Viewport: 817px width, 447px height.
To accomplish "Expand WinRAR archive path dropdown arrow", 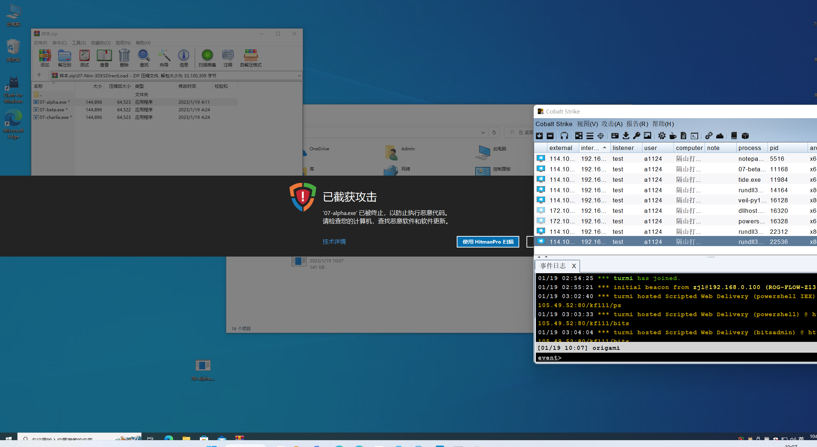I will (299, 76).
